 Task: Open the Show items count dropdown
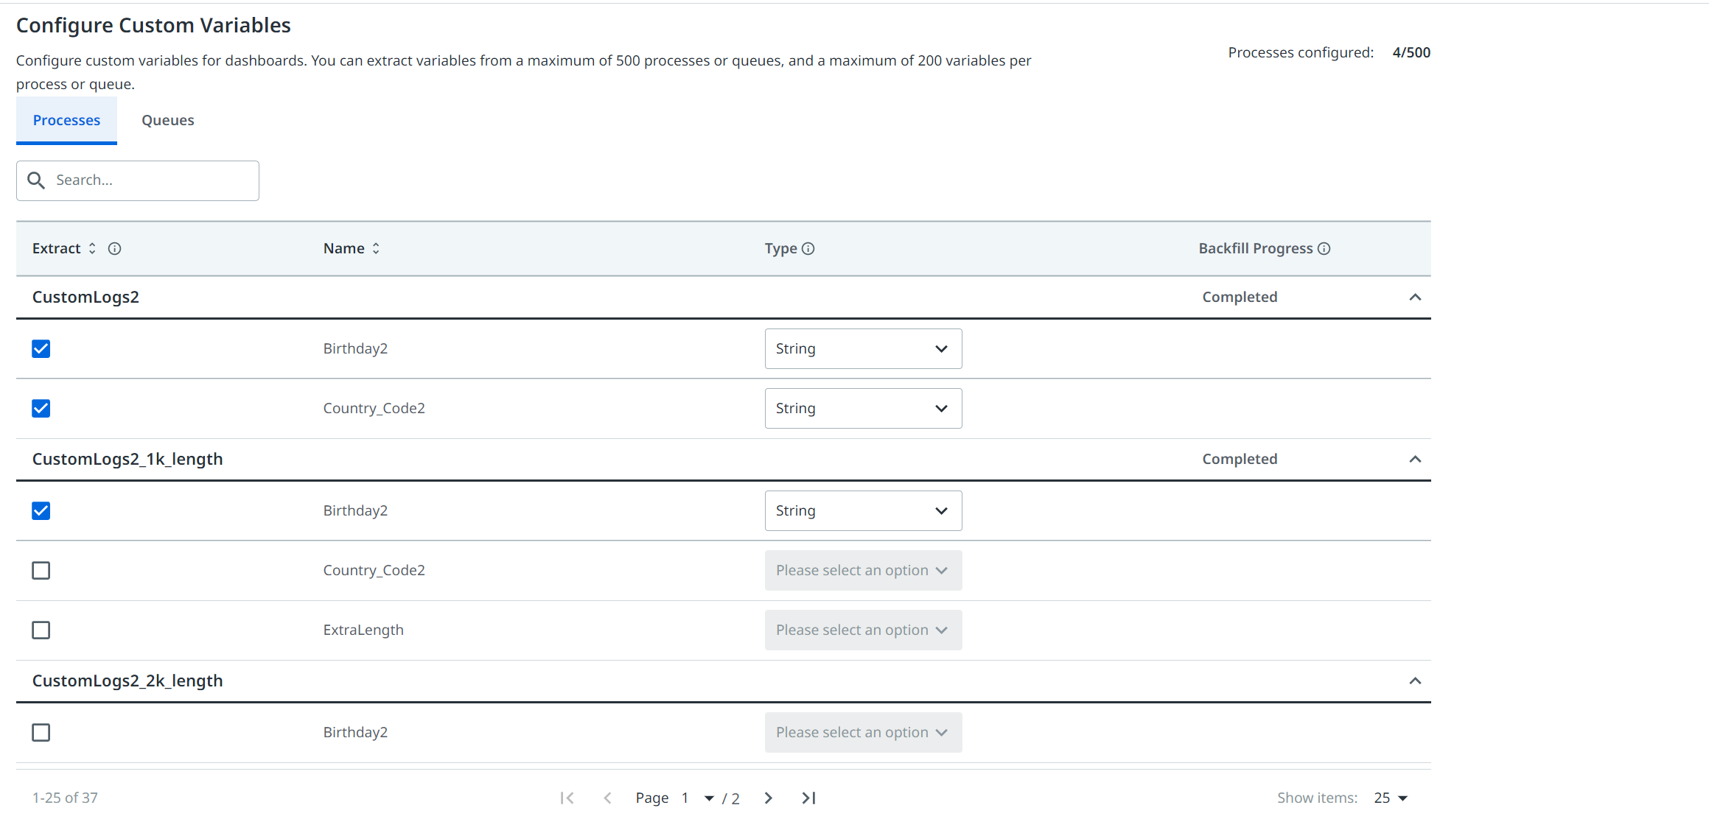pyautogui.click(x=1391, y=798)
